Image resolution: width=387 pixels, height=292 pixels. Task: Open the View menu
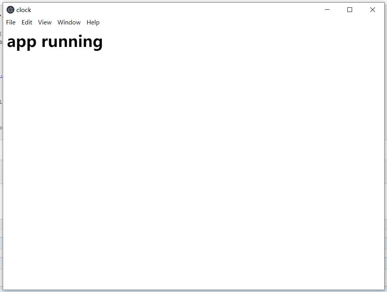[x=45, y=22]
